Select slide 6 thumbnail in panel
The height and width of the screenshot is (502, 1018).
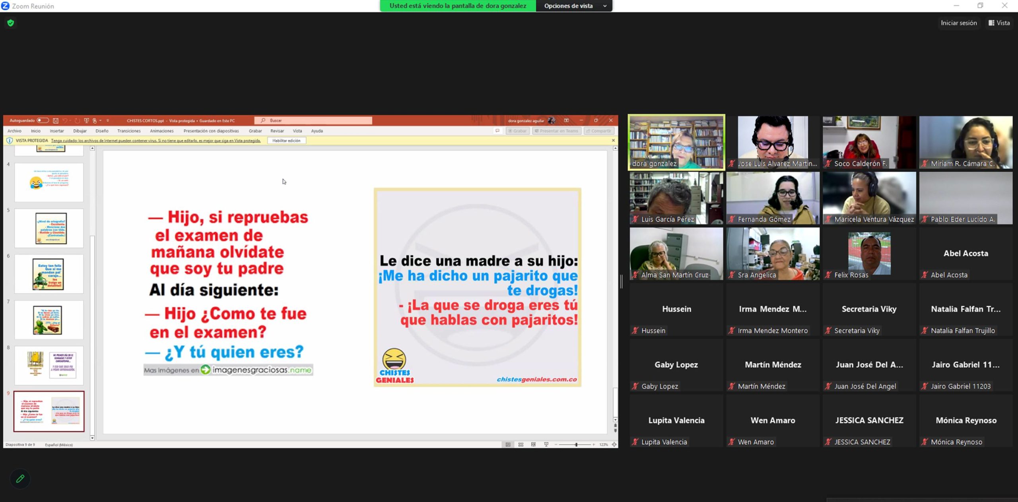pyautogui.click(x=49, y=274)
